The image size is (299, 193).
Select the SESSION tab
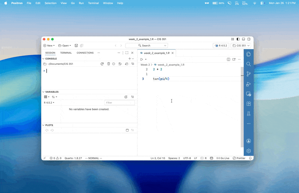(x=50, y=53)
